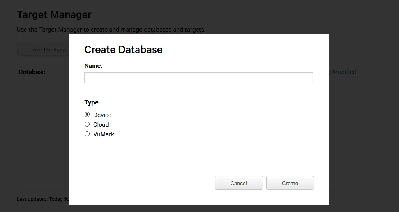Image resolution: width=399 pixels, height=212 pixels.
Task: Click the Modified column header
Action: 343,72
